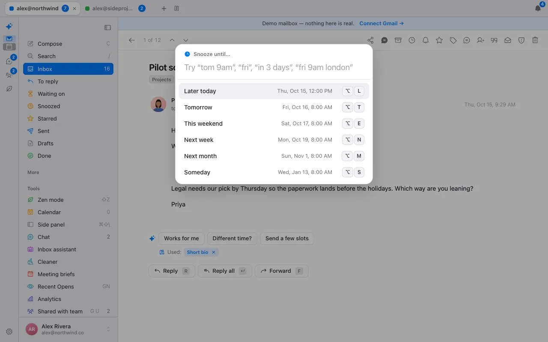Choose Tomorrow snooze option
Image resolution: width=548 pixels, height=342 pixels.
click(x=274, y=107)
